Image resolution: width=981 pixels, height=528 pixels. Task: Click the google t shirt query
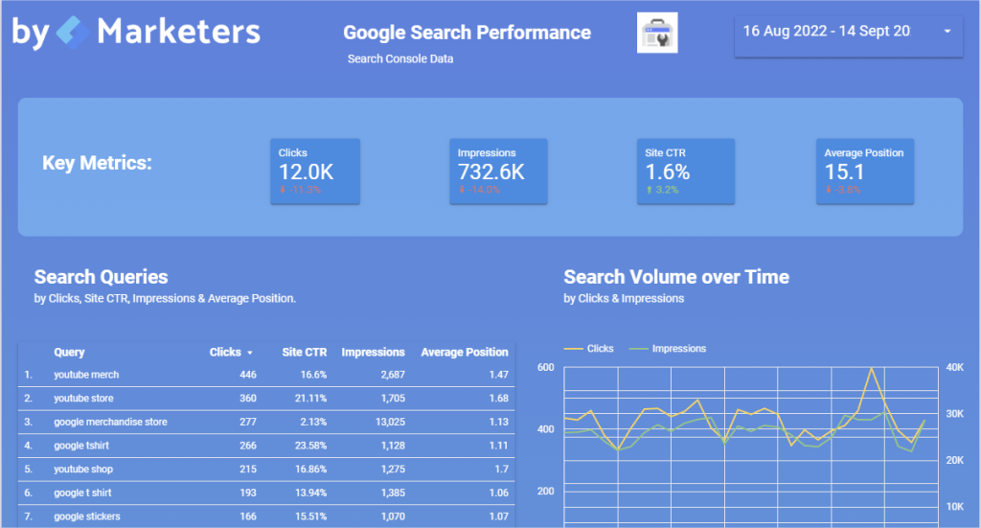82,493
